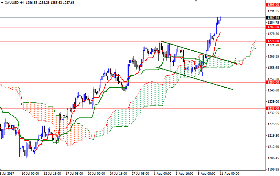
Task: Click the current price label 1287.69
Action: pos(273,18)
